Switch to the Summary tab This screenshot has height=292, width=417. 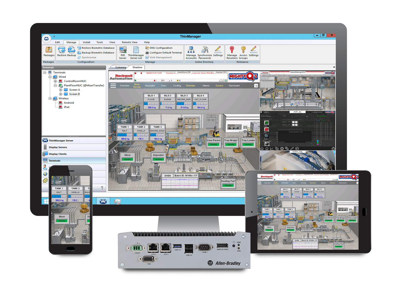(x=121, y=67)
